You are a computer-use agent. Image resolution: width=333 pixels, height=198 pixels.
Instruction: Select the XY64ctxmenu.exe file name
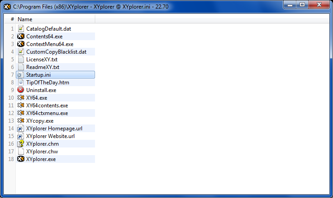click(47, 113)
